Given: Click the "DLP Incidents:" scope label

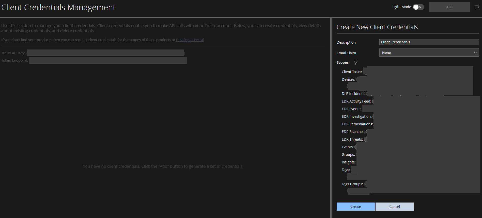Looking at the screenshot, I should 353,94.
